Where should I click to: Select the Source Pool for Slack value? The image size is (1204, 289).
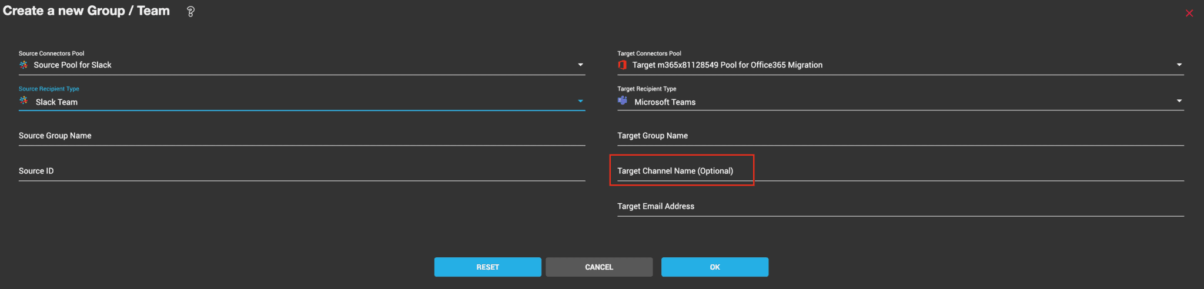[x=72, y=65]
